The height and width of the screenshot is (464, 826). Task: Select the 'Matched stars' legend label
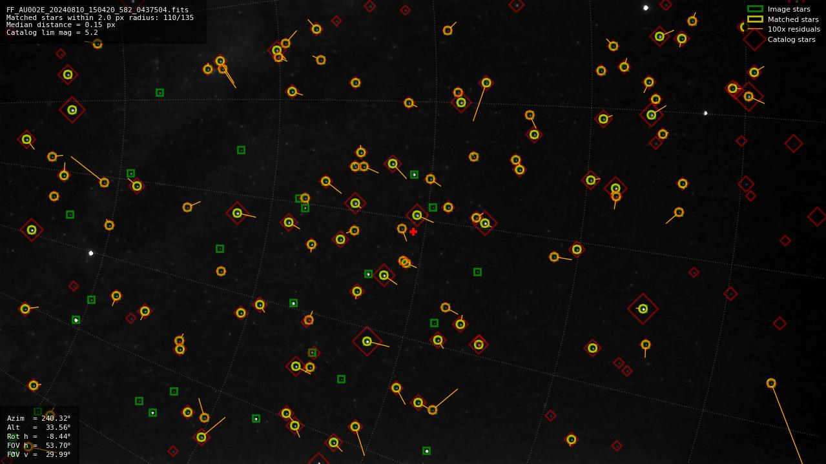pos(793,19)
